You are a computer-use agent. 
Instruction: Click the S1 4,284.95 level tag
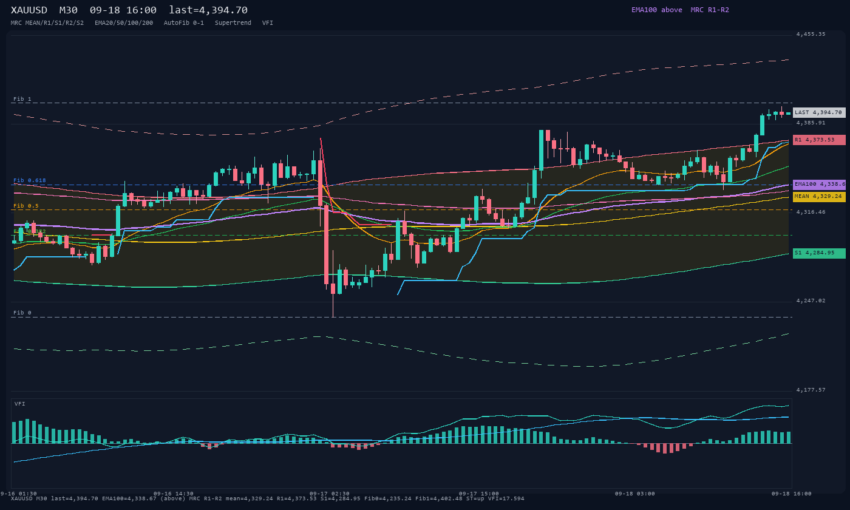[819, 253]
